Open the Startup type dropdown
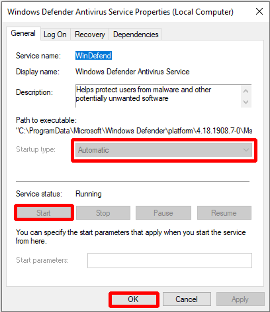Screen dimensions: 270x312 163,150
